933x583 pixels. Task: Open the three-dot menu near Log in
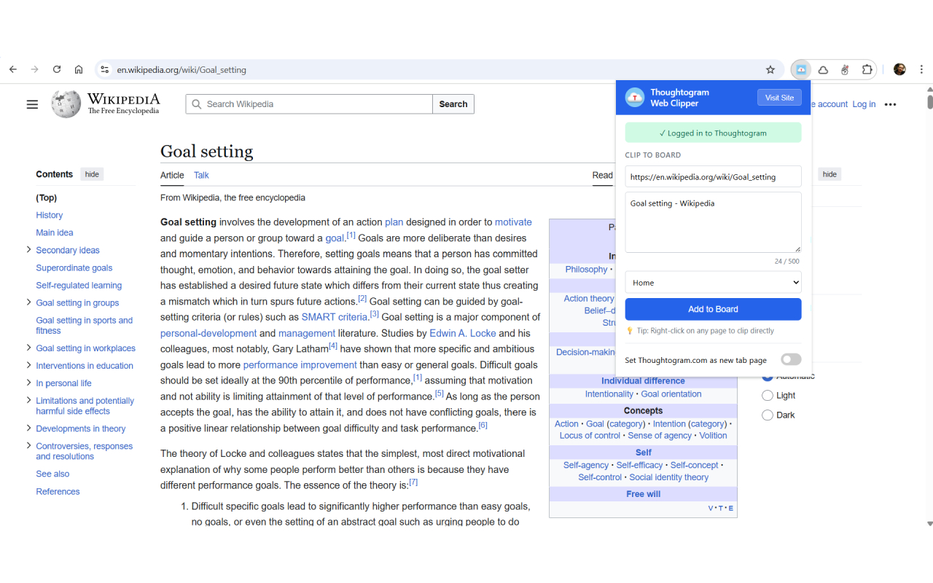[891, 104]
